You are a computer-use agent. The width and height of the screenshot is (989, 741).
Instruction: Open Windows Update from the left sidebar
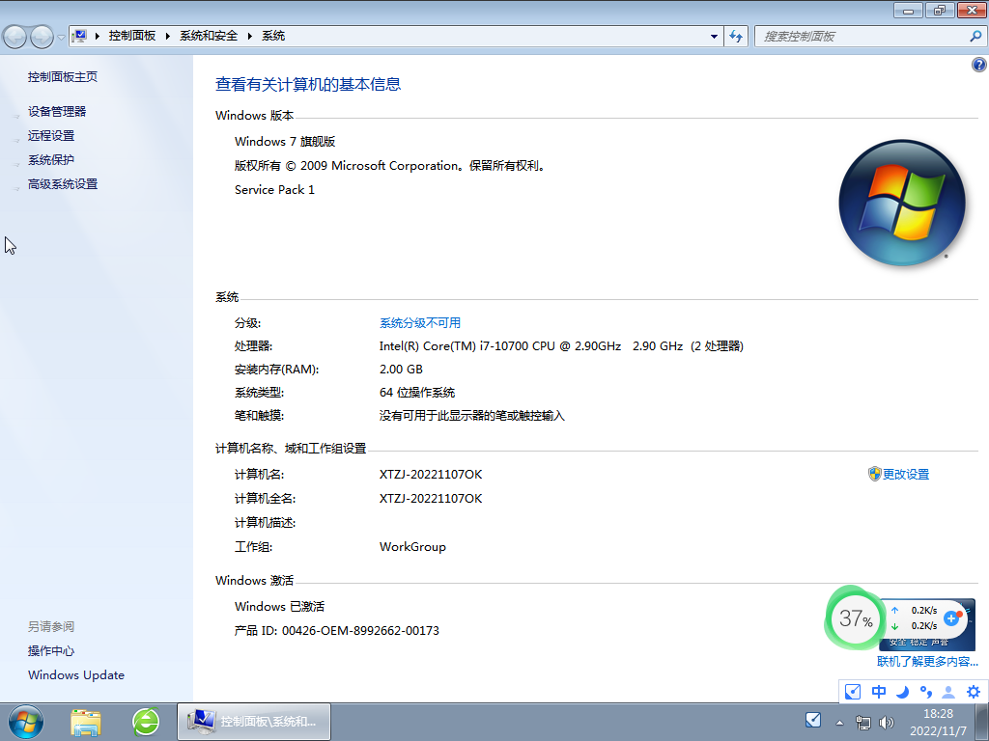[x=75, y=674]
